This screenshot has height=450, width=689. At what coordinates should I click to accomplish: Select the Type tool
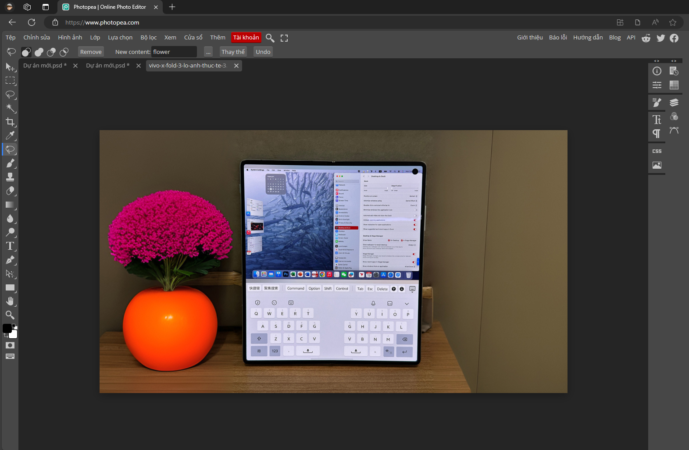coord(10,246)
